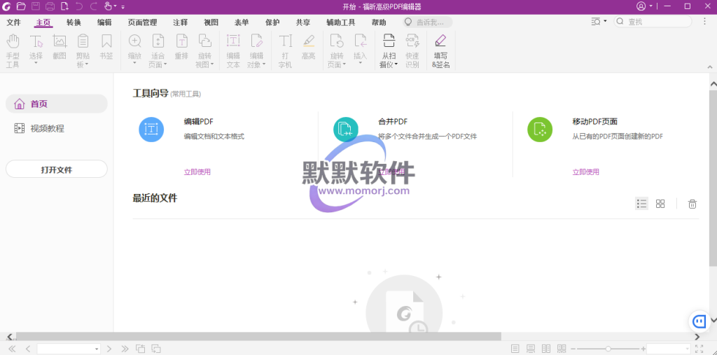The height and width of the screenshot is (355, 717).
Task: Click 立即使用 link under 编辑PDF
Action: point(197,172)
